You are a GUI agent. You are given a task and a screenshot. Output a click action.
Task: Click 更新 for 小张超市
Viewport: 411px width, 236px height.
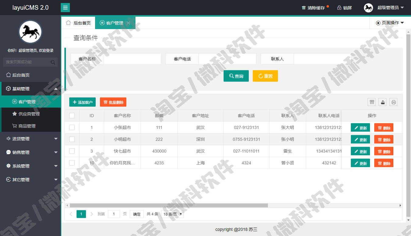360,128
